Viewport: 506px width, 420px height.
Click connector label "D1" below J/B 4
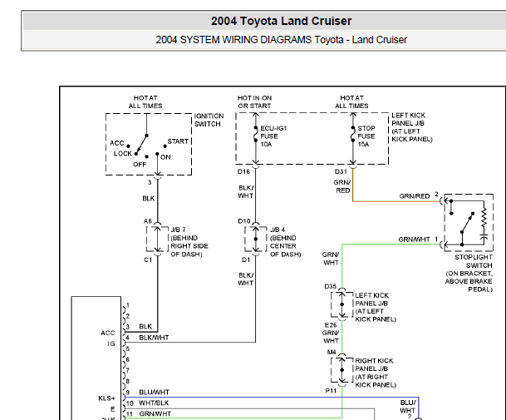246,259
